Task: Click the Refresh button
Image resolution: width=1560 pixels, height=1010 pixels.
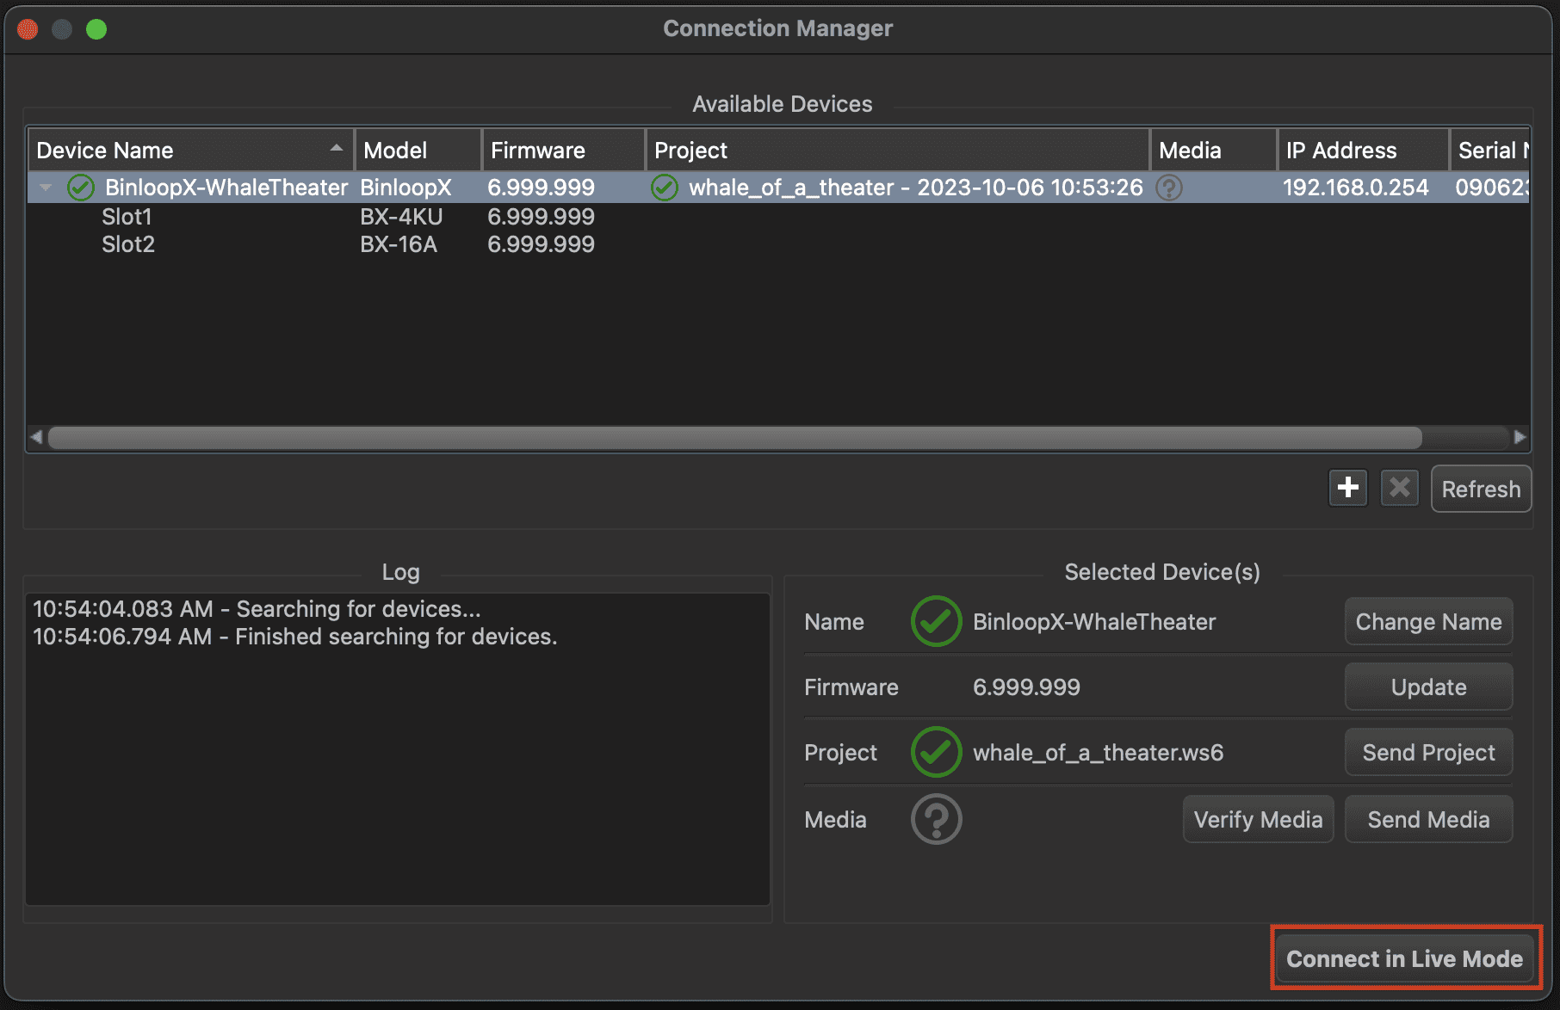Action: click(x=1480, y=489)
